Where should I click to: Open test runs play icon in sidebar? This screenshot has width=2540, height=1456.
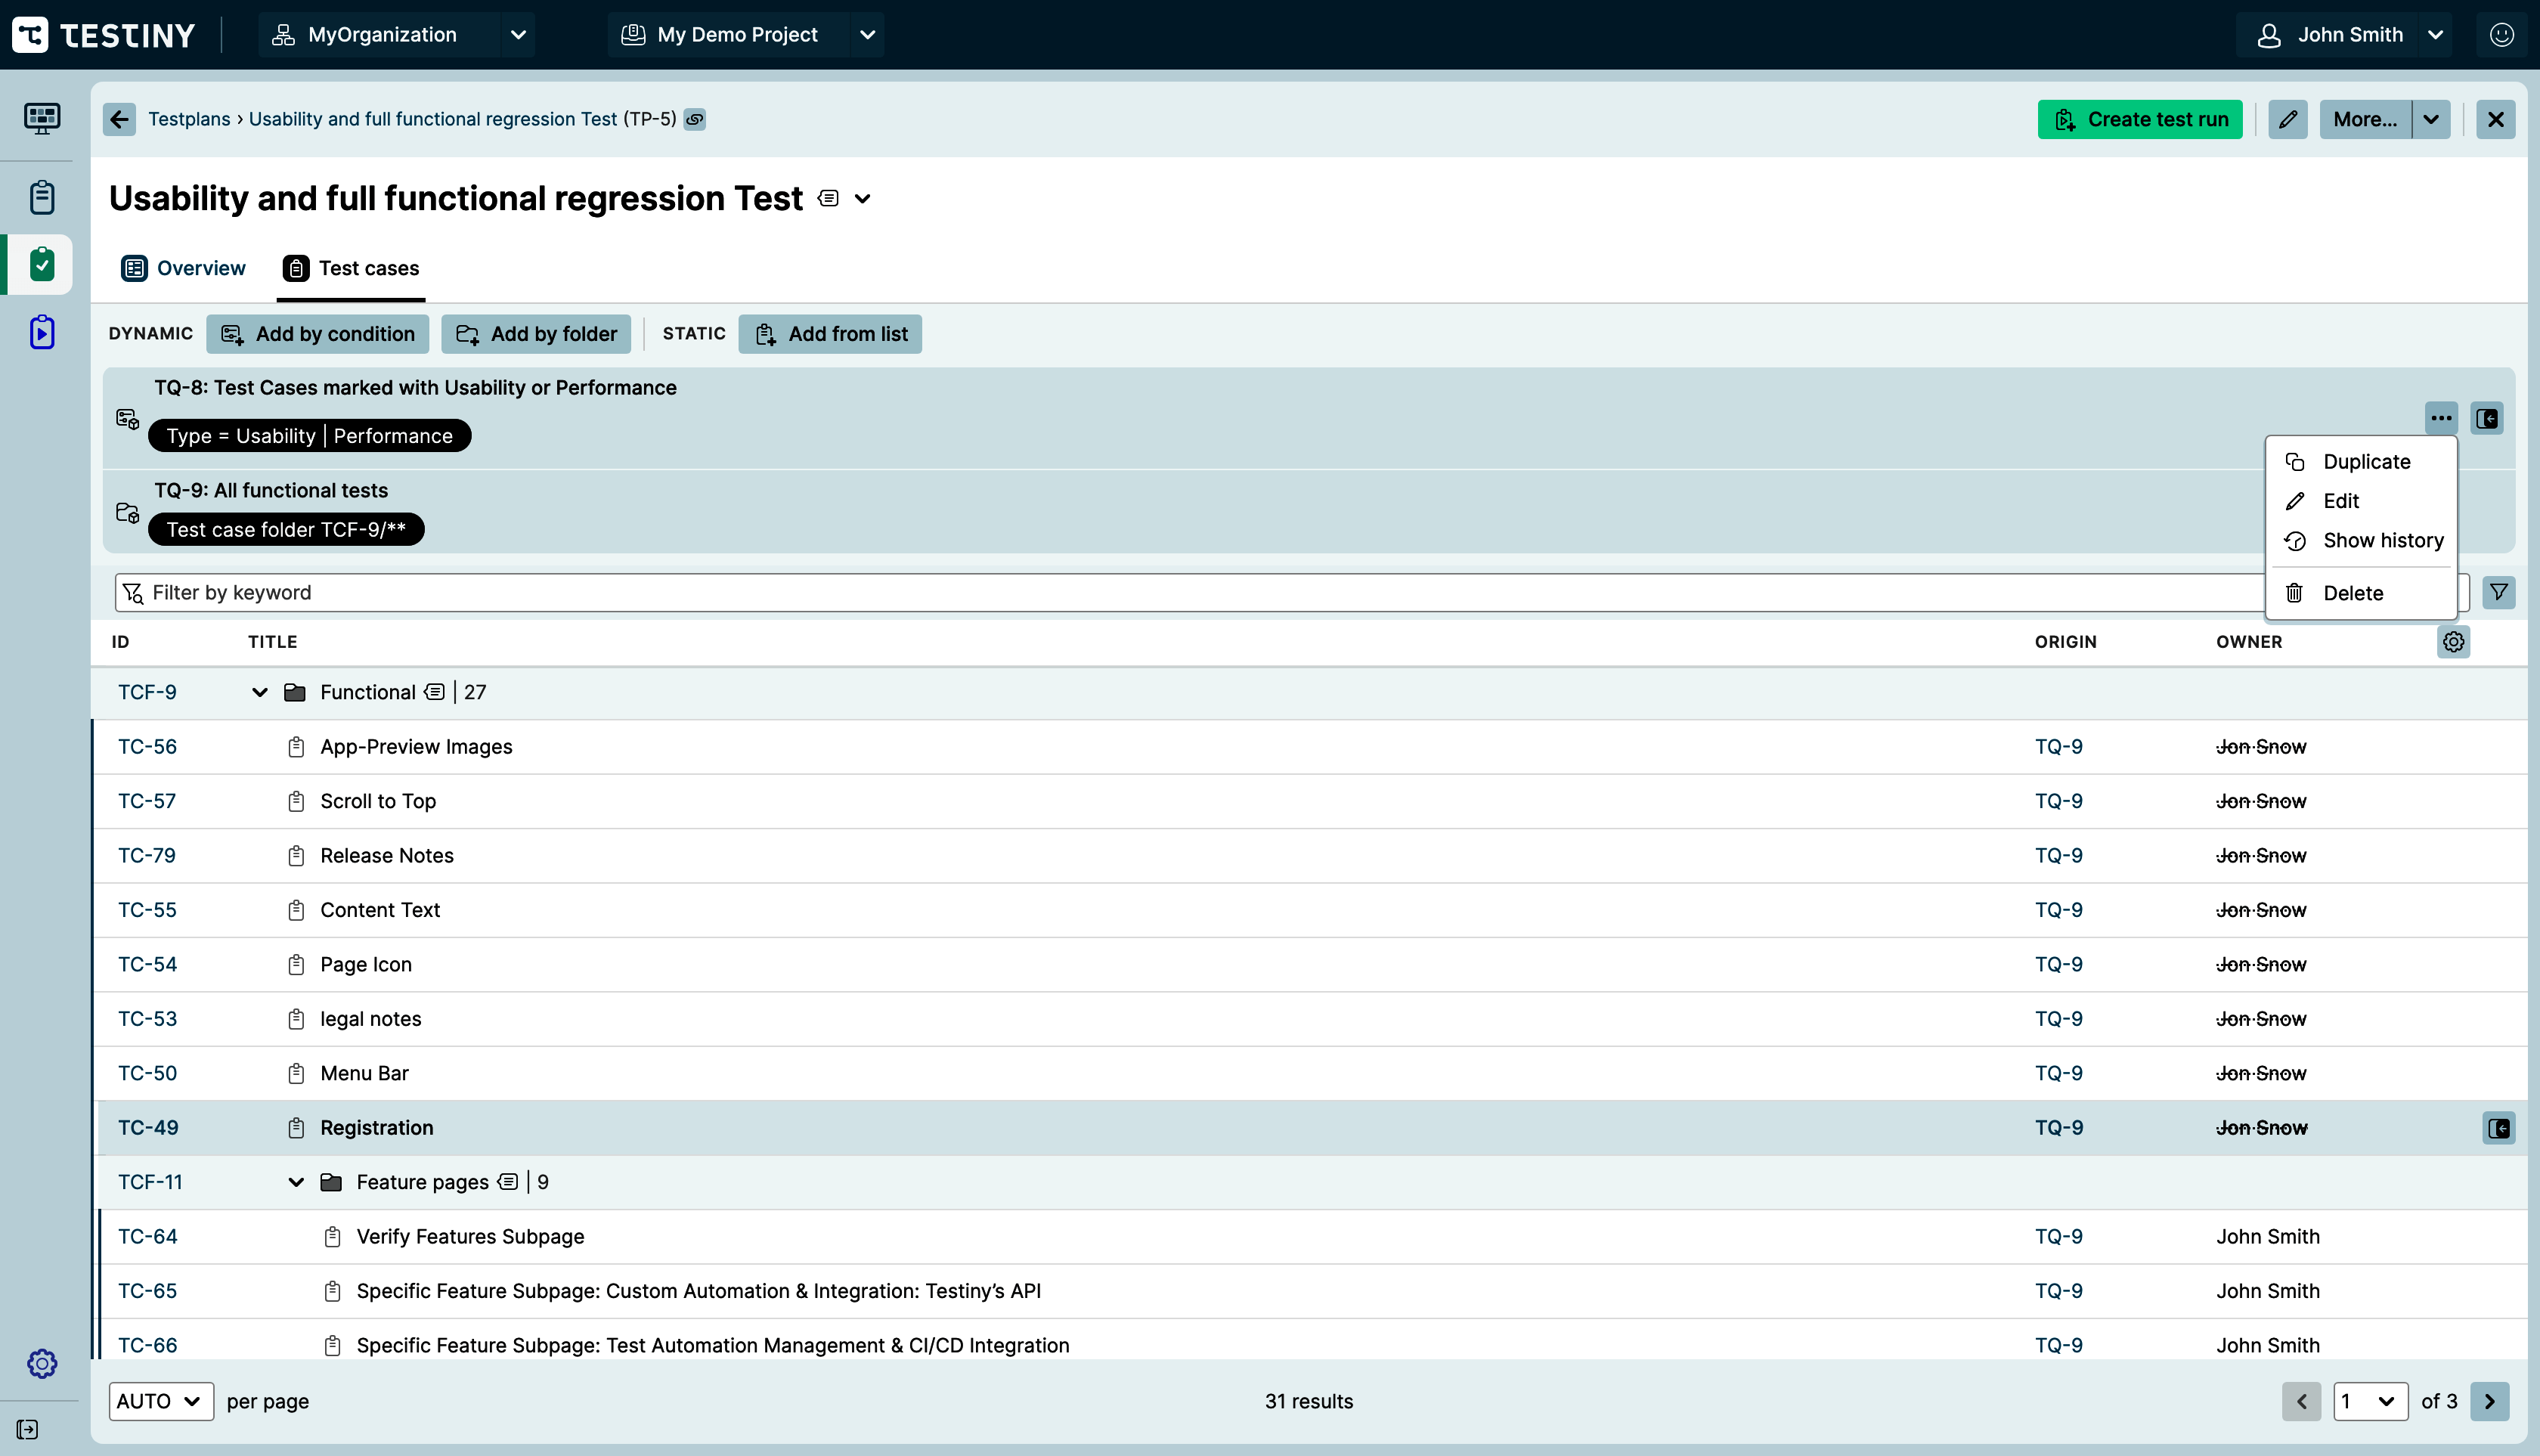click(x=41, y=332)
